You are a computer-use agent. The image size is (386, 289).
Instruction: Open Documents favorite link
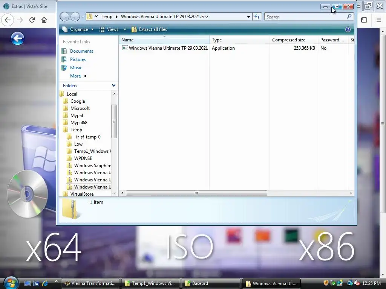81,51
